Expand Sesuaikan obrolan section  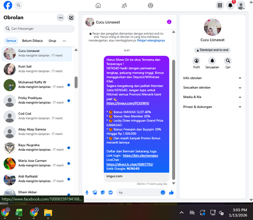(x=212, y=87)
